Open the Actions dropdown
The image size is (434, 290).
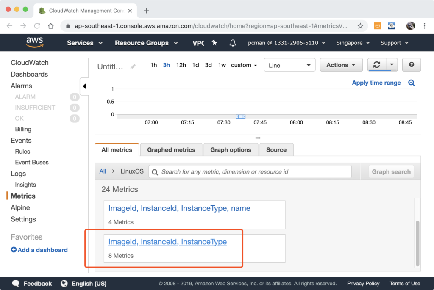341,65
